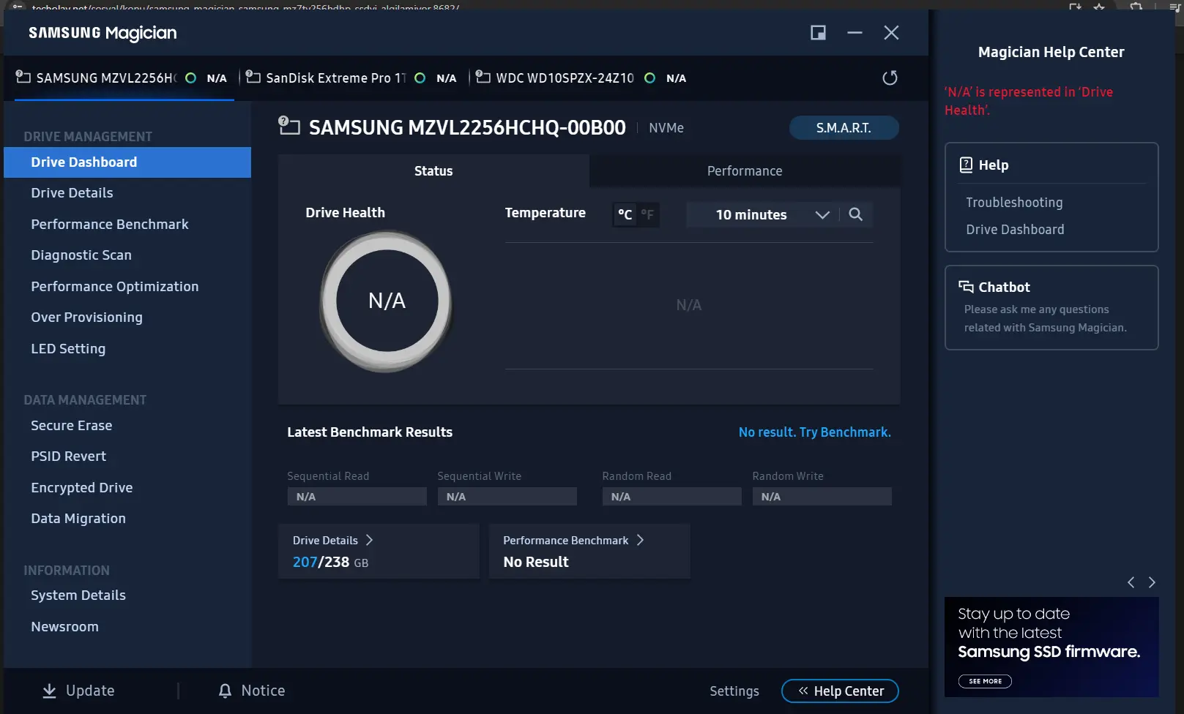Click the SEE MORE button on firmware banner
The width and height of the screenshot is (1184, 714).
pos(985,681)
